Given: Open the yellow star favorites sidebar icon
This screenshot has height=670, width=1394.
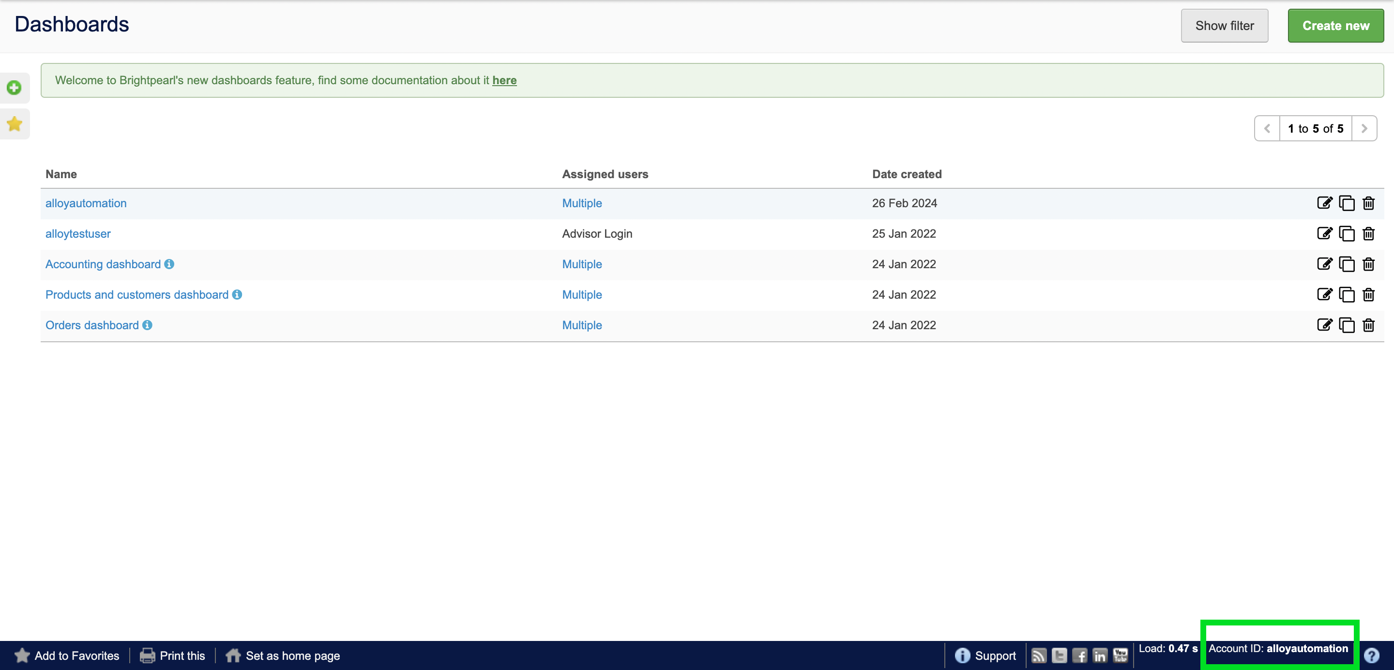Looking at the screenshot, I should 15,124.
